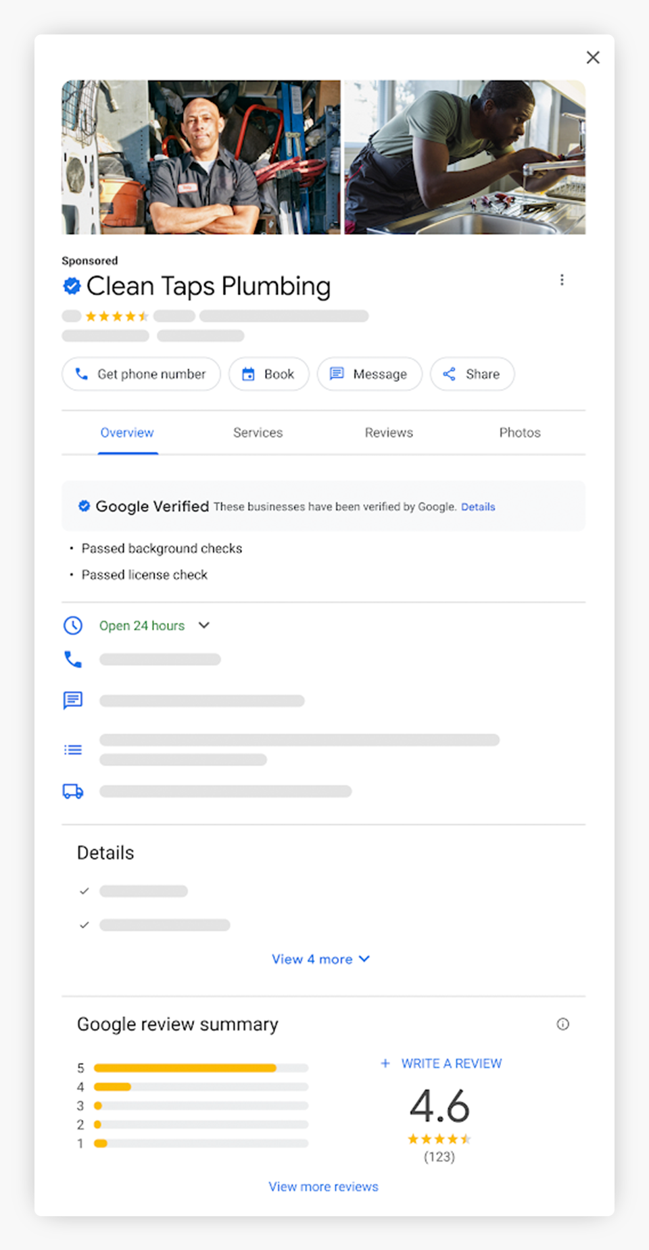Screen dimensions: 649x1250
Task: Close the business profile panel
Action: point(593,57)
